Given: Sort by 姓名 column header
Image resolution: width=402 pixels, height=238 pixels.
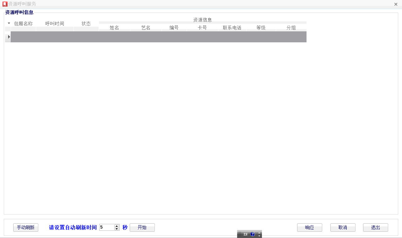Looking at the screenshot, I should pyautogui.click(x=114, y=28).
